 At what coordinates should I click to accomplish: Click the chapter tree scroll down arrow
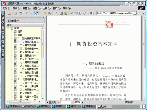tap(43, 98)
